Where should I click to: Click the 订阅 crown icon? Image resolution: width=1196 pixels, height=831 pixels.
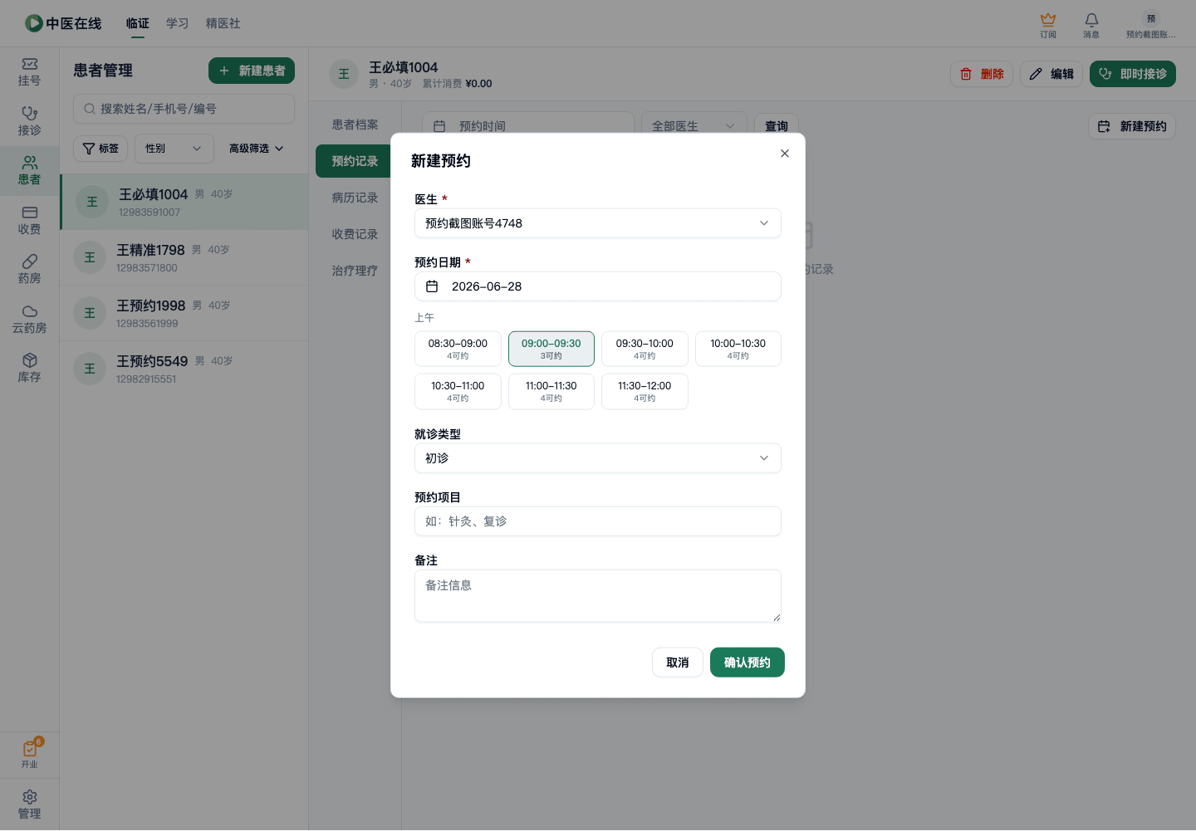(1048, 25)
